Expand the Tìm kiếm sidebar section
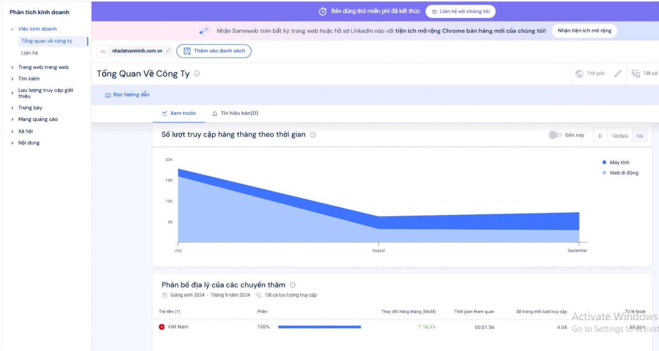The image size is (659, 351). point(12,79)
